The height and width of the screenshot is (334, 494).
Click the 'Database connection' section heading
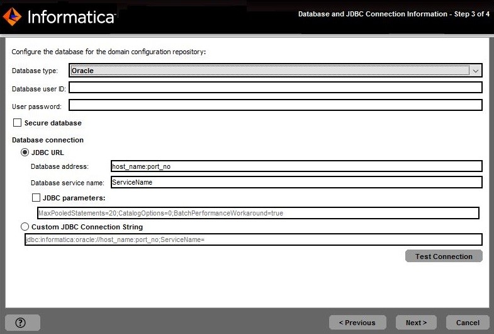pos(48,140)
